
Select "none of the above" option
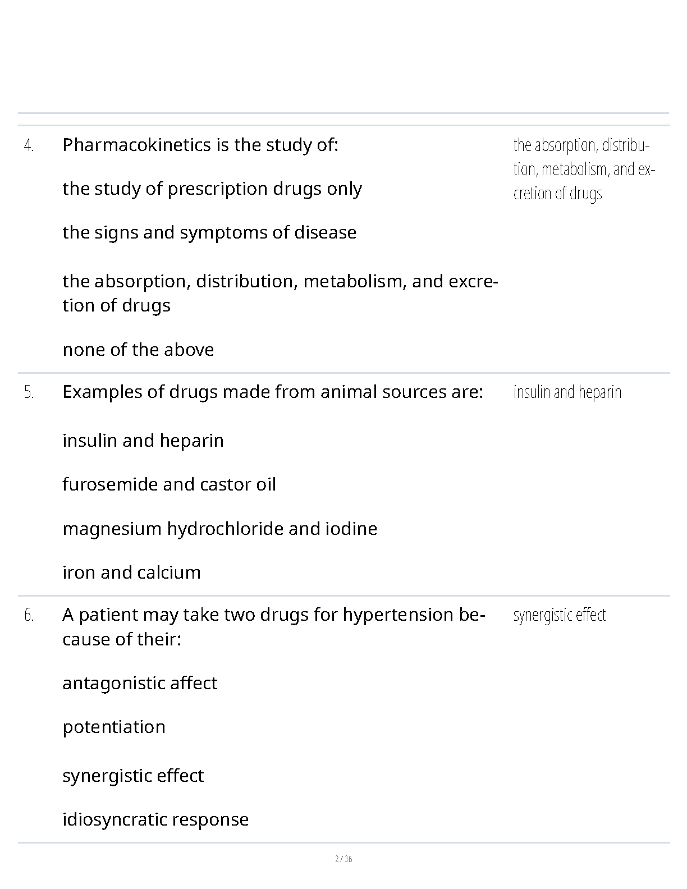(138, 350)
